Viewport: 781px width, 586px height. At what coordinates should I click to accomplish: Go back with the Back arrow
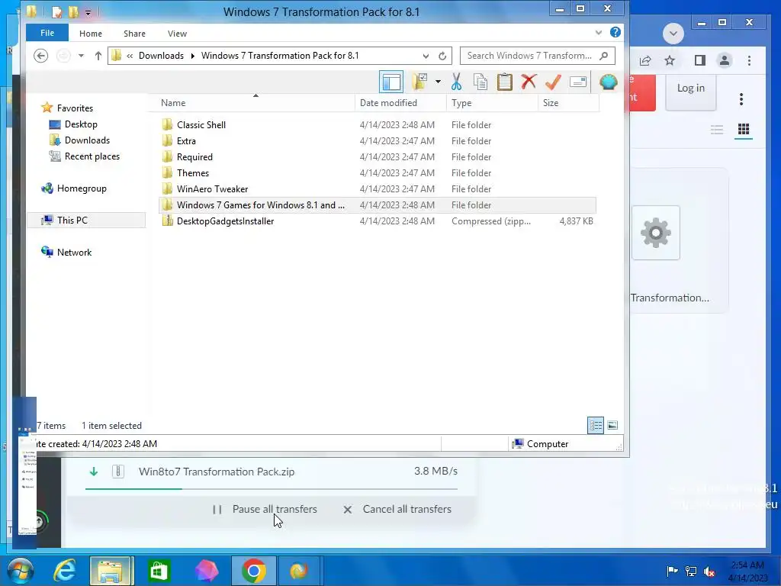click(41, 56)
